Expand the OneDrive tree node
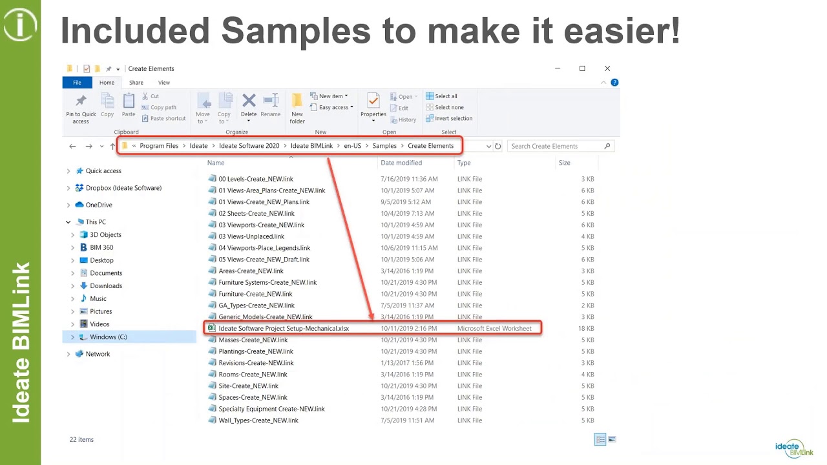This screenshot has height=465, width=827. (x=68, y=205)
